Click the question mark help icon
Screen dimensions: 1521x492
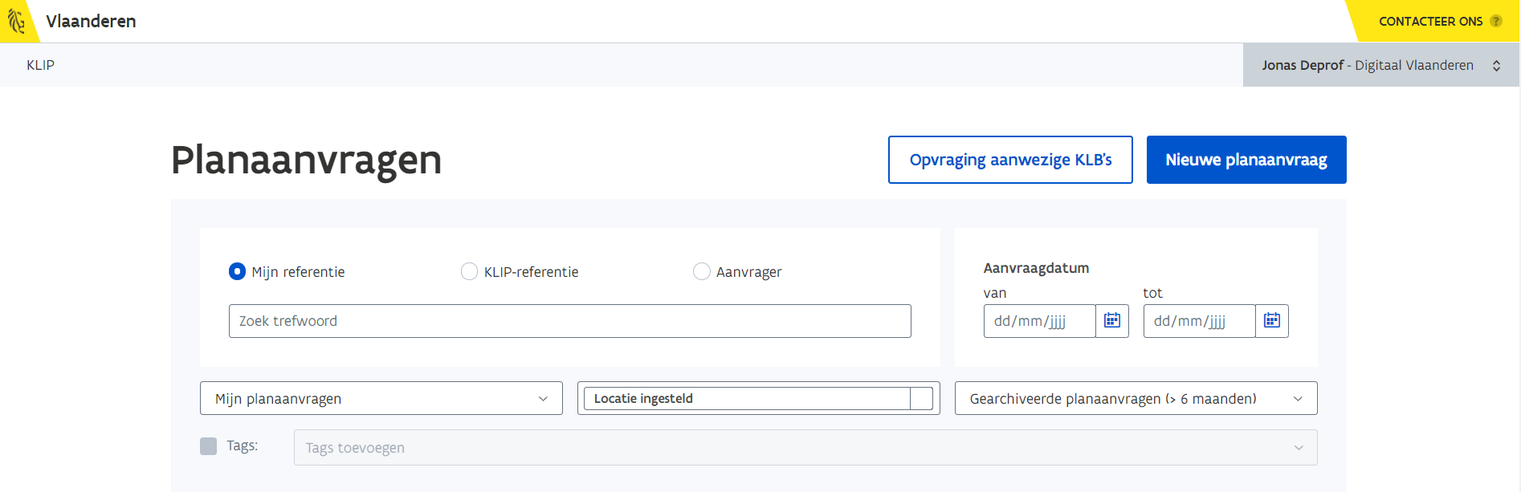pyautogui.click(x=1496, y=22)
